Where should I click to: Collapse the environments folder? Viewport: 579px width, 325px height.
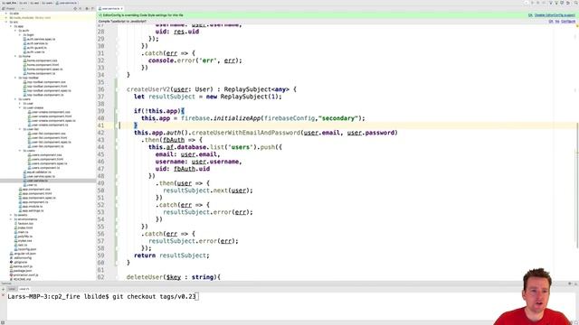point(11,219)
